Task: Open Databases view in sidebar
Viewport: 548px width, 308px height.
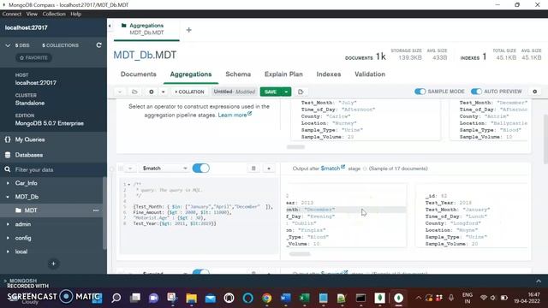Action: click(x=28, y=155)
